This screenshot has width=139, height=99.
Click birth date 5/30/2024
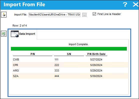click(x=96, y=76)
